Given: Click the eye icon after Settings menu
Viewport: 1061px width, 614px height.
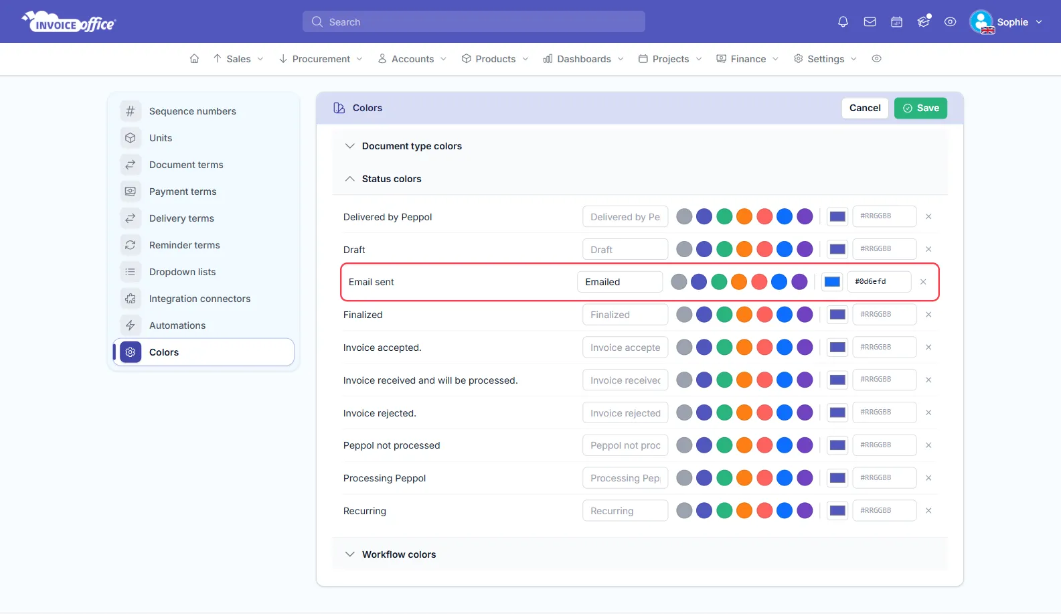Looking at the screenshot, I should [x=876, y=59].
